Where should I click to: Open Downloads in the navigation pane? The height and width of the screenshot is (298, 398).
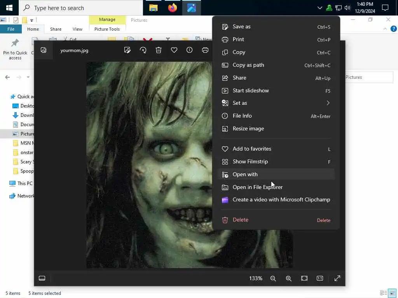pyautogui.click(x=23, y=115)
